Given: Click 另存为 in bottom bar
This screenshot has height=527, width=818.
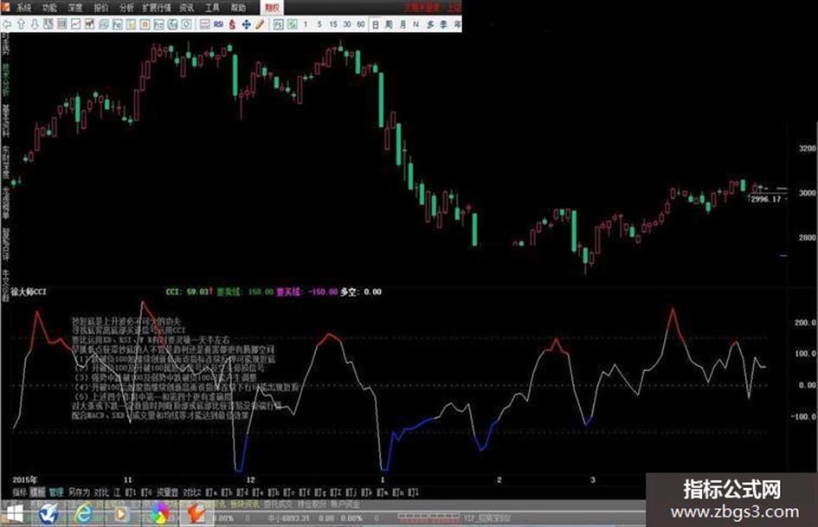Looking at the screenshot, I should point(80,492).
